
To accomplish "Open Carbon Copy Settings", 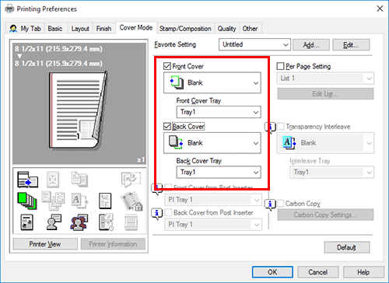I will (x=325, y=215).
